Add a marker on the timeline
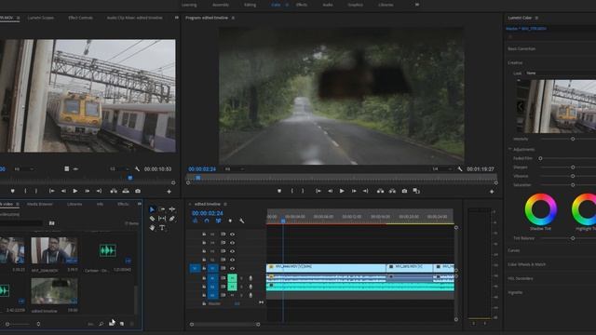Screen dimensions: 596x335 pos(230,221)
